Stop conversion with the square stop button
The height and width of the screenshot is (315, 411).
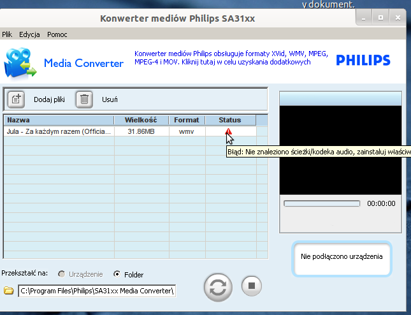pos(251,286)
